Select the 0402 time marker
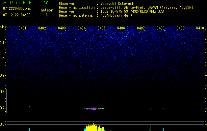Viewport: 207px width, 131px height. coord(42,28)
